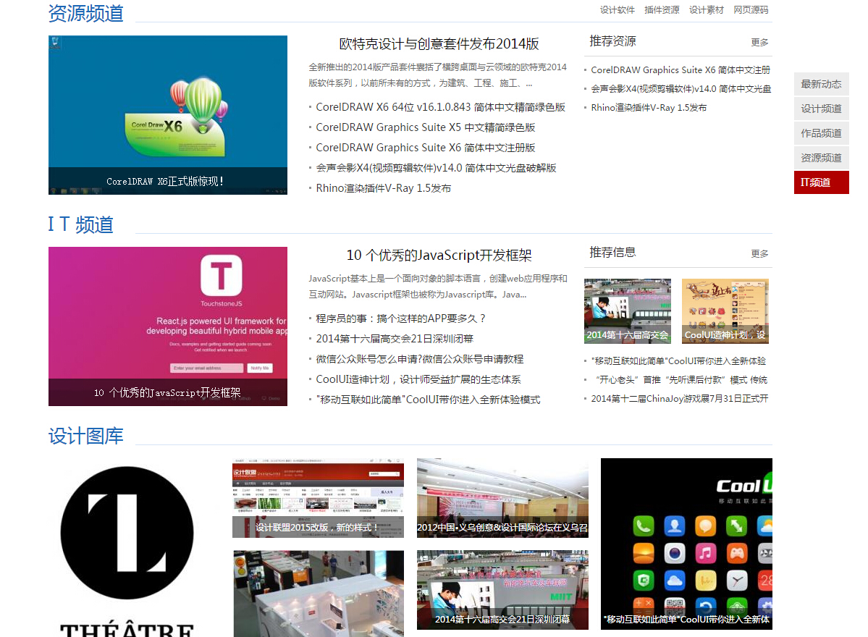Image resolution: width=868 pixels, height=637 pixels.
Task: Open the CoolUI造神计划 thumbnail under 推荐信息
Action: (725, 311)
